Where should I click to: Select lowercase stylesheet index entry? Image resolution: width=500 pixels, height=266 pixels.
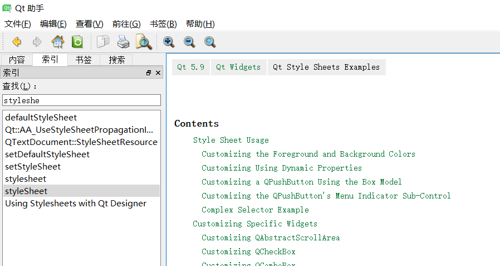tap(82, 179)
